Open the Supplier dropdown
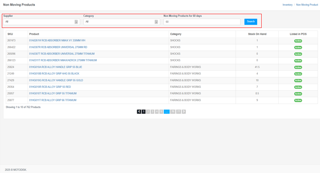Viewport: 320px width, 173px height. pyautogui.click(x=41, y=22)
